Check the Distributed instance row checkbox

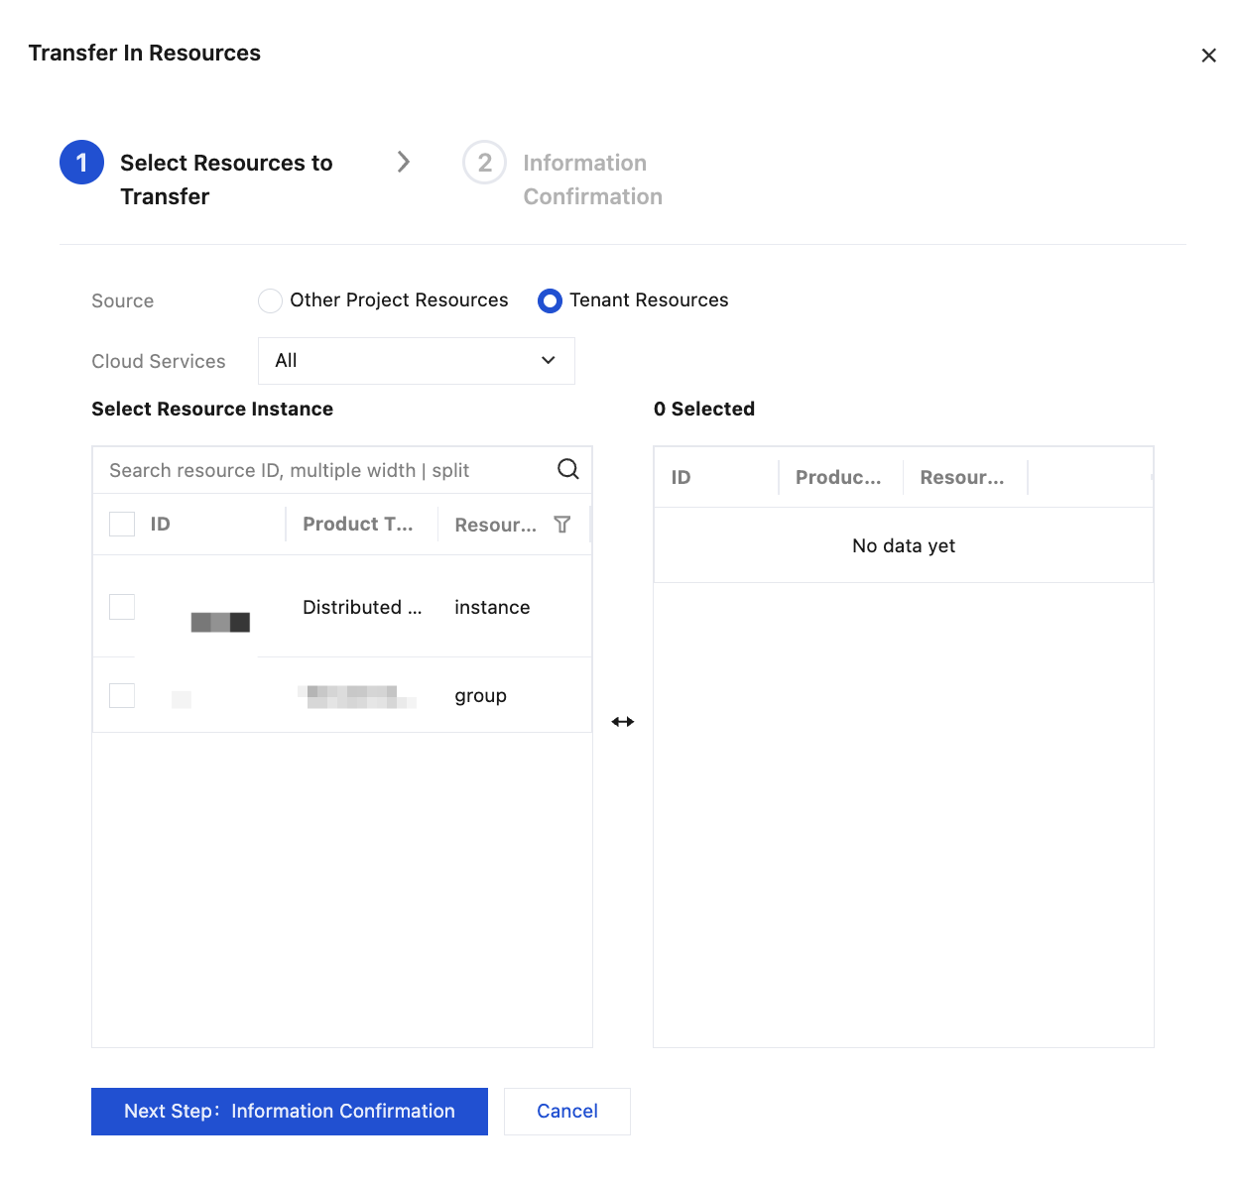click(122, 606)
